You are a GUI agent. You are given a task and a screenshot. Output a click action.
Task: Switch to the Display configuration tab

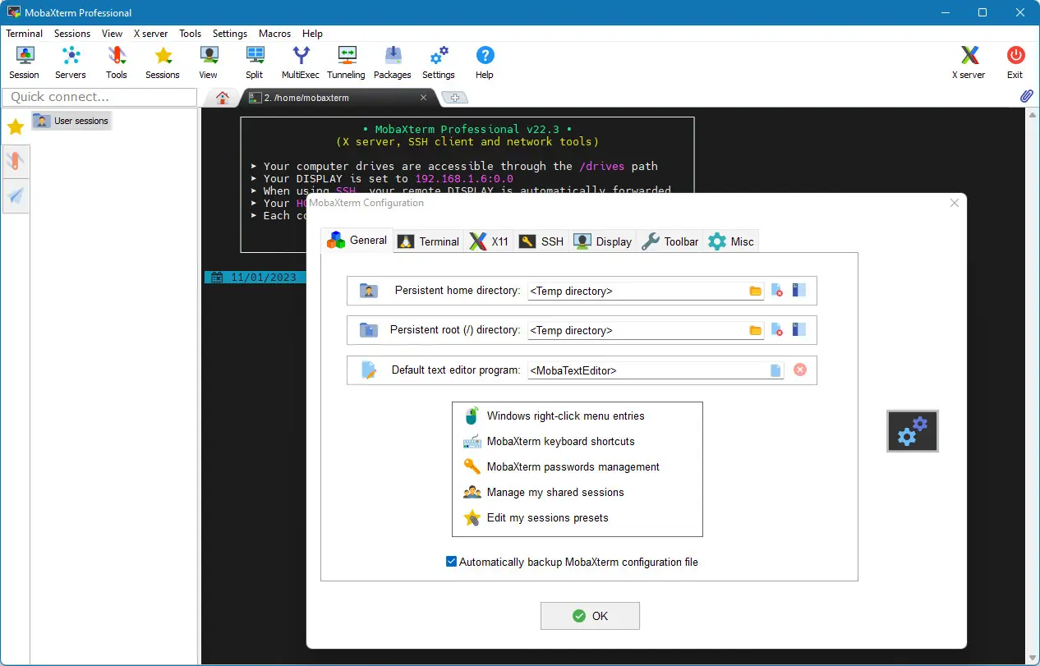(x=603, y=241)
